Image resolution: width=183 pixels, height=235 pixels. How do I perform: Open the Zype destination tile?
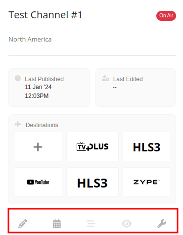coord(146,182)
